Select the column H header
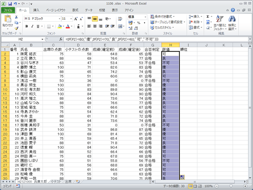 tap(170, 45)
